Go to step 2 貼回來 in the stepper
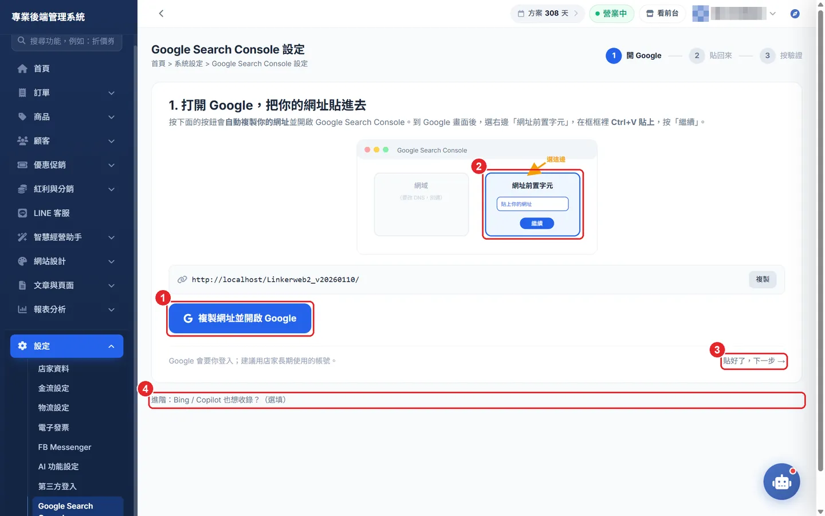The height and width of the screenshot is (516, 825). tap(711, 56)
